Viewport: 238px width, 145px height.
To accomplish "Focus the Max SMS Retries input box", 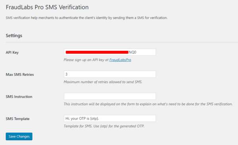I will (x=110, y=74).
